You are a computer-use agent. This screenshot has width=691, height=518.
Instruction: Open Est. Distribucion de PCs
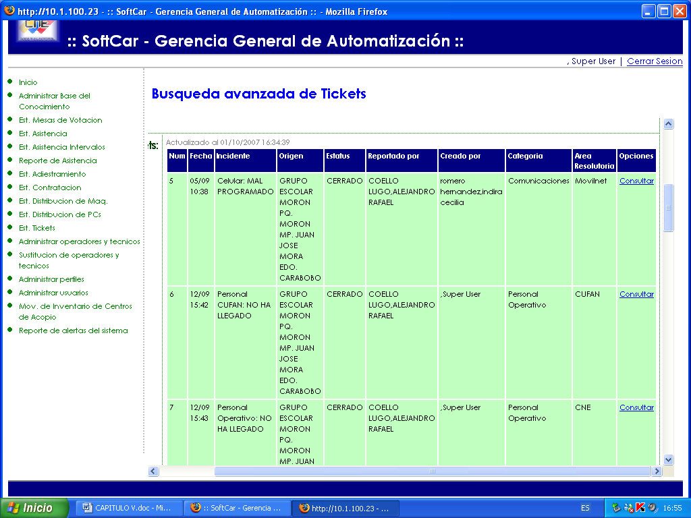(60, 214)
